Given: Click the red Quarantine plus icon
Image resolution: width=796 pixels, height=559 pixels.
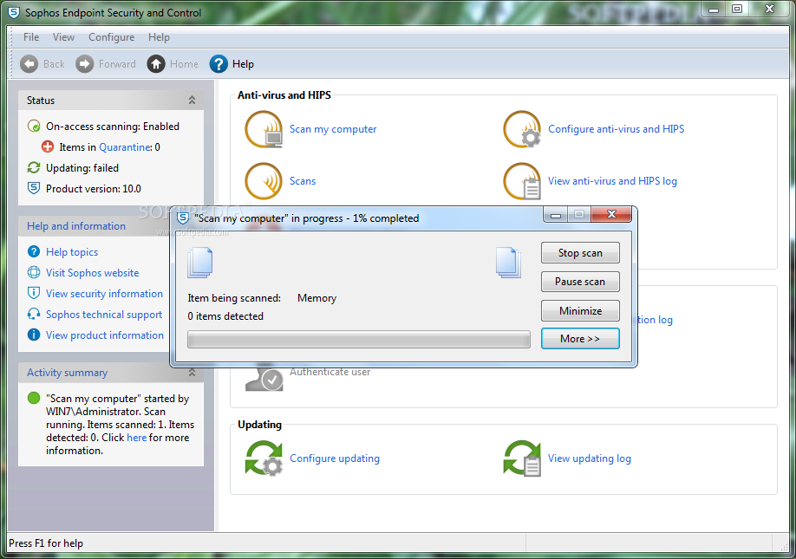Looking at the screenshot, I should pyautogui.click(x=48, y=146).
